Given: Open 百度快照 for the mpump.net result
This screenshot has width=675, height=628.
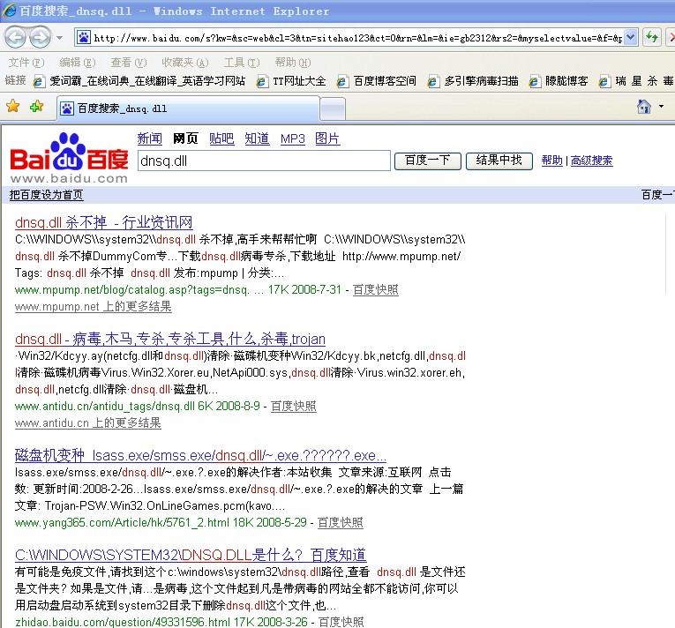Looking at the screenshot, I should pyautogui.click(x=375, y=289).
